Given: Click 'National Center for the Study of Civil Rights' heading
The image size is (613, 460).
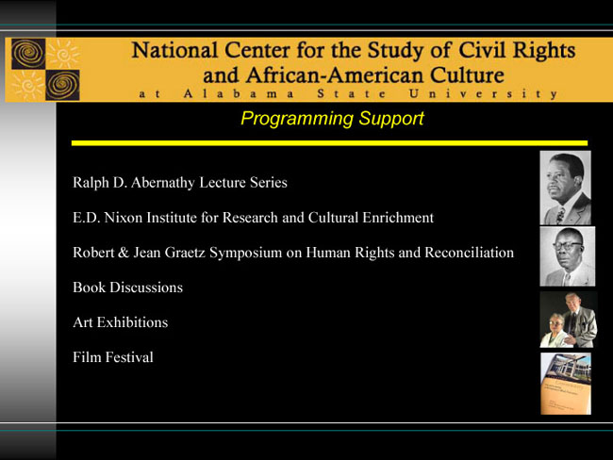Looking at the screenshot, I should point(354,50).
